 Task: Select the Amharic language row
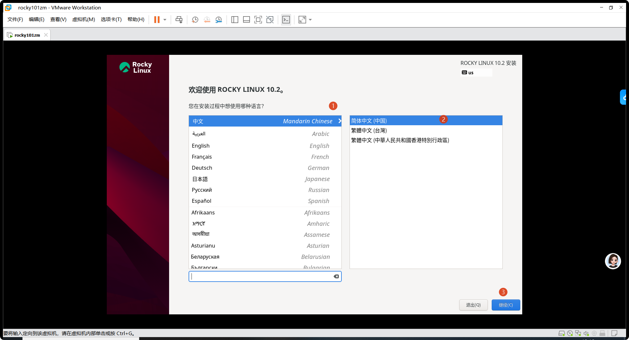(x=265, y=224)
